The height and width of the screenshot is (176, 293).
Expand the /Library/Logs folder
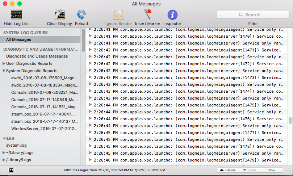click(x=4, y=160)
